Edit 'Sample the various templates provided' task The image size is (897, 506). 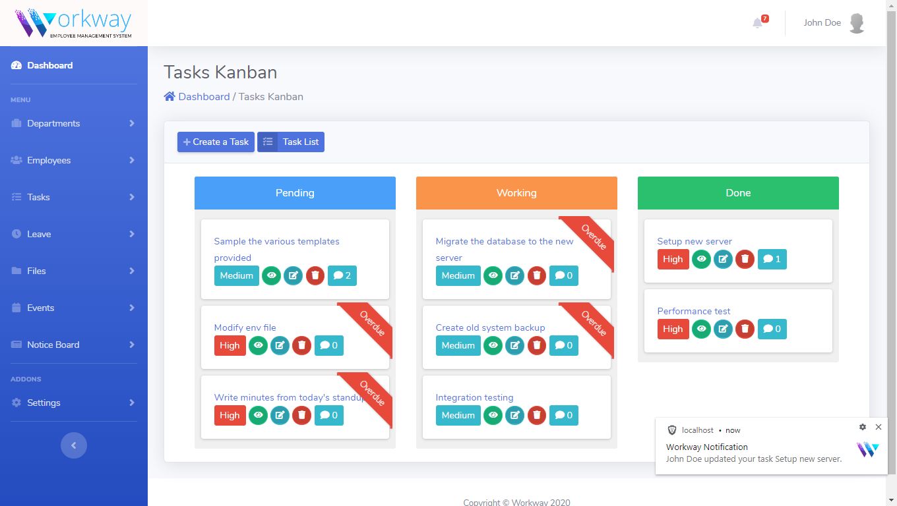[293, 275]
